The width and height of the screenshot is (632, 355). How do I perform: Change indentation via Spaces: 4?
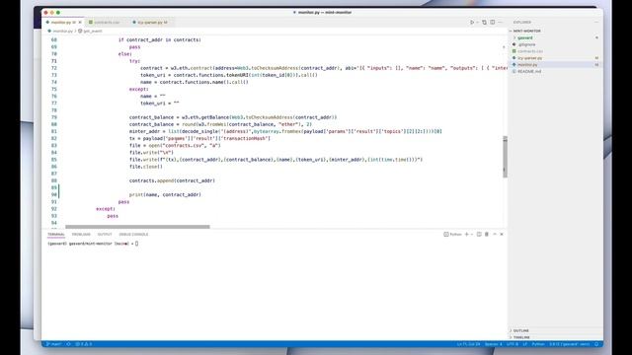(494, 344)
